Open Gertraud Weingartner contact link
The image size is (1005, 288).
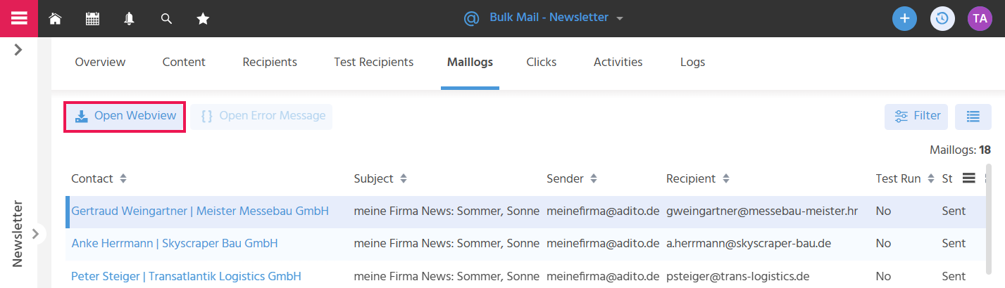(200, 211)
